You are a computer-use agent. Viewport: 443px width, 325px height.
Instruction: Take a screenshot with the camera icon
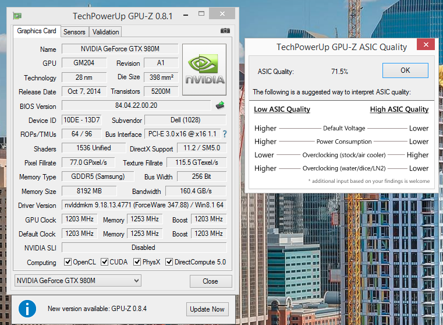[x=225, y=30]
